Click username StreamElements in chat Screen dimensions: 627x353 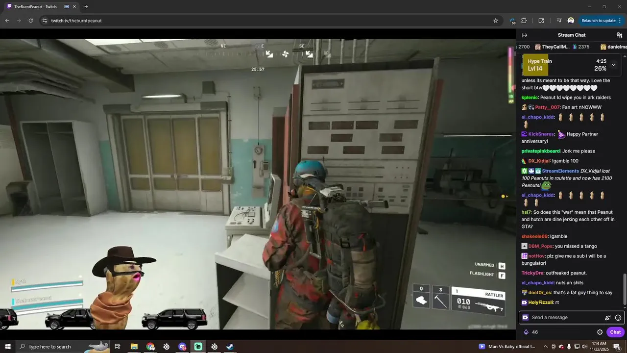tap(560, 171)
